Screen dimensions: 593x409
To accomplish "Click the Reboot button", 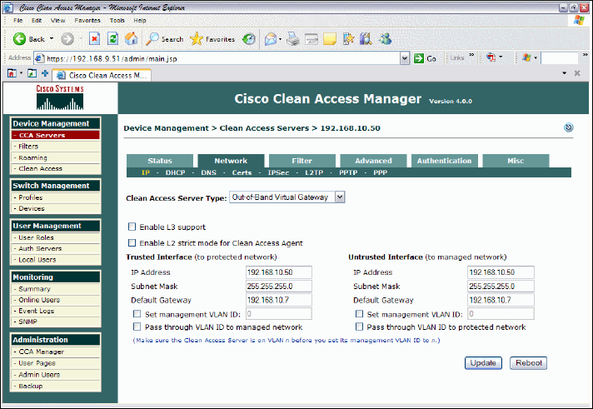I will click(528, 363).
